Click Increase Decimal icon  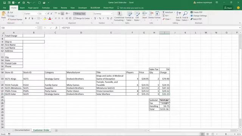pos(108,19)
